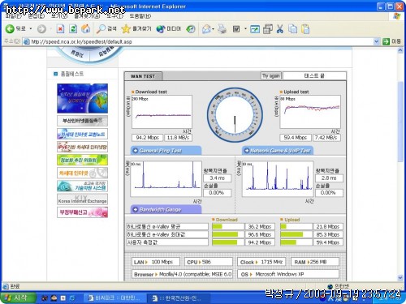Click the 96.6 Mbps download bar value

coord(260,234)
